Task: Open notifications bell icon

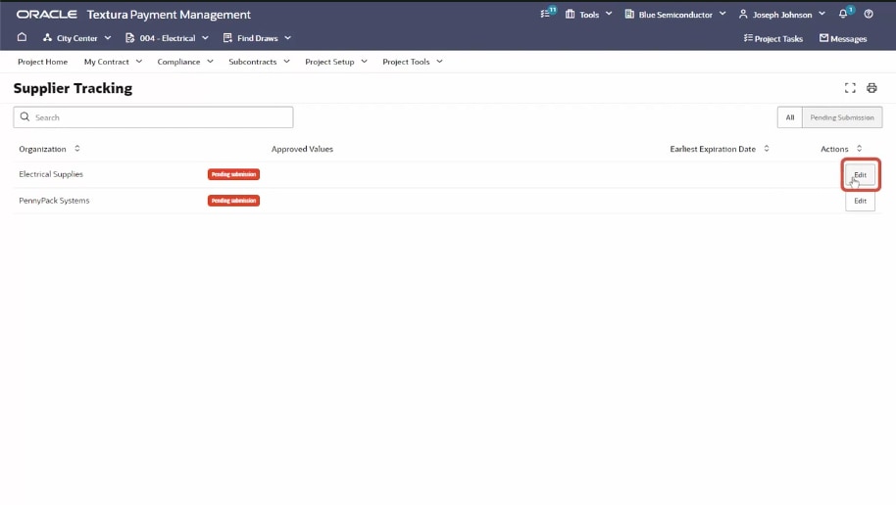Action: 845,13
